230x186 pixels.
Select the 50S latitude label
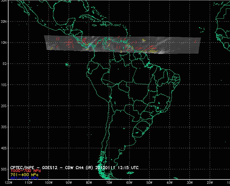pyautogui.click(x=4, y=169)
